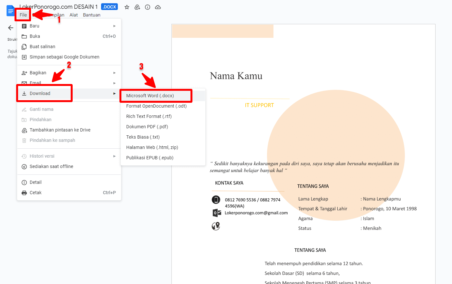Download as Dokumen PDF (.pdf)
This screenshot has width=452, height=284.
(163, 127)
